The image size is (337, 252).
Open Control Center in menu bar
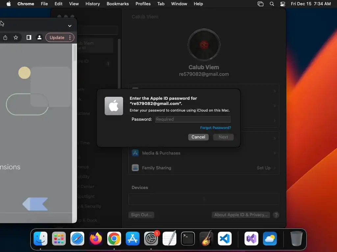[x=283, y=4]
